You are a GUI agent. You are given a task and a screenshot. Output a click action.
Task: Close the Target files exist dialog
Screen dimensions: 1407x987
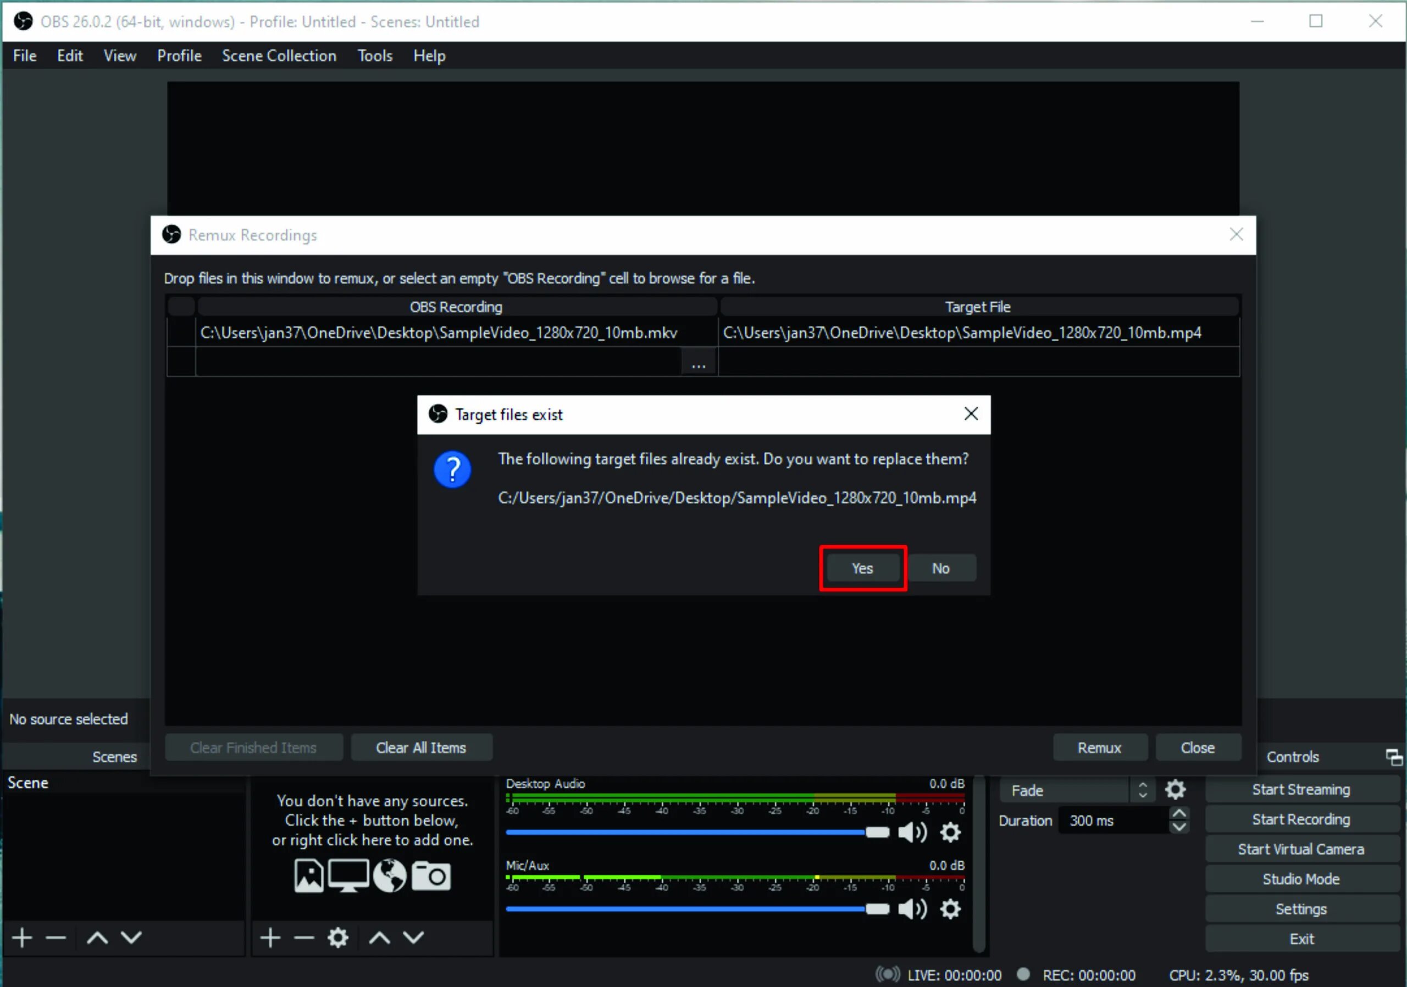coord(971,414)
